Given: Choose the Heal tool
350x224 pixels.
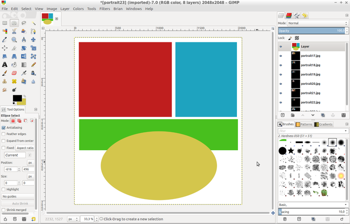Looking at the screenshot, I should (x=14, y=81).
